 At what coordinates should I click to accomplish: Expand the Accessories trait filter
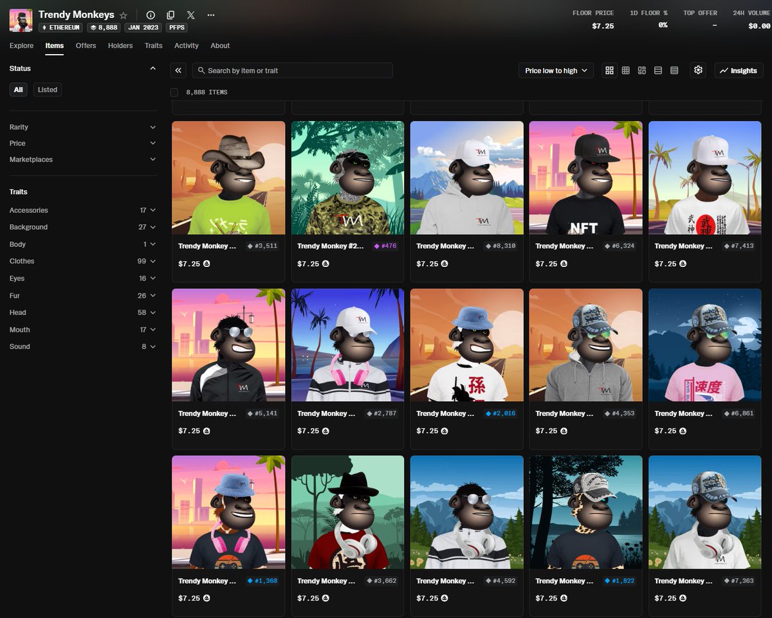tap(83, 210)
